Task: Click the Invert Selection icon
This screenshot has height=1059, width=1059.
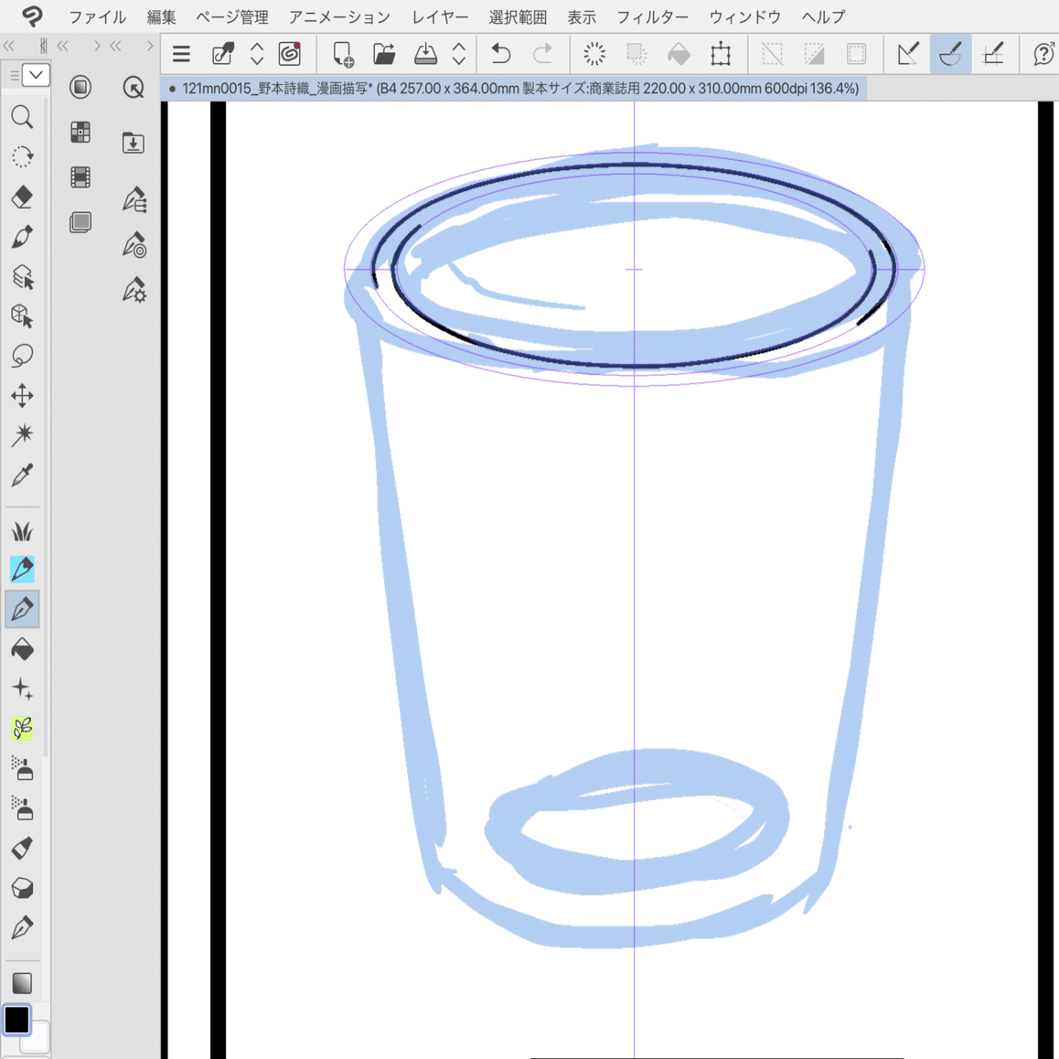Action: 814,53
